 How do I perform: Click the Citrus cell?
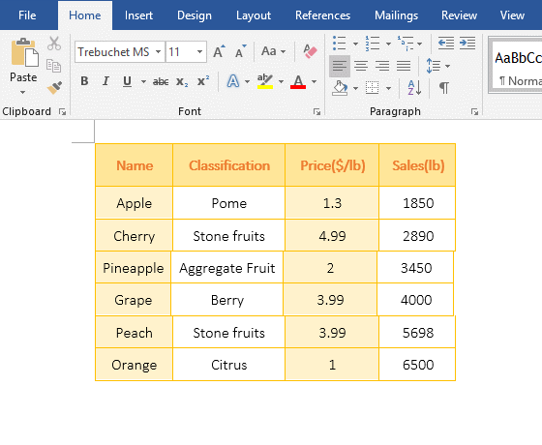[228, 365]
